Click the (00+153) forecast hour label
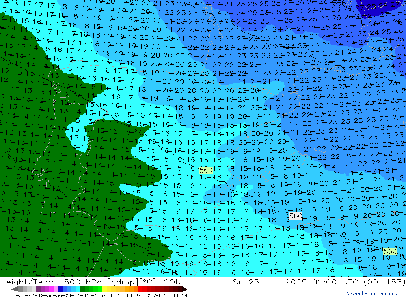 [384, 282]
